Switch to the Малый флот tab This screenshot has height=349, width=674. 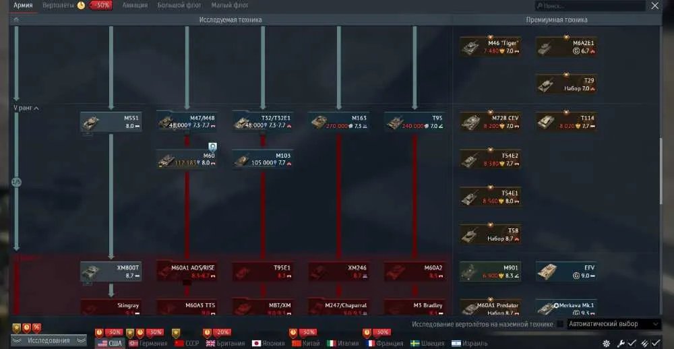point(230,5)
